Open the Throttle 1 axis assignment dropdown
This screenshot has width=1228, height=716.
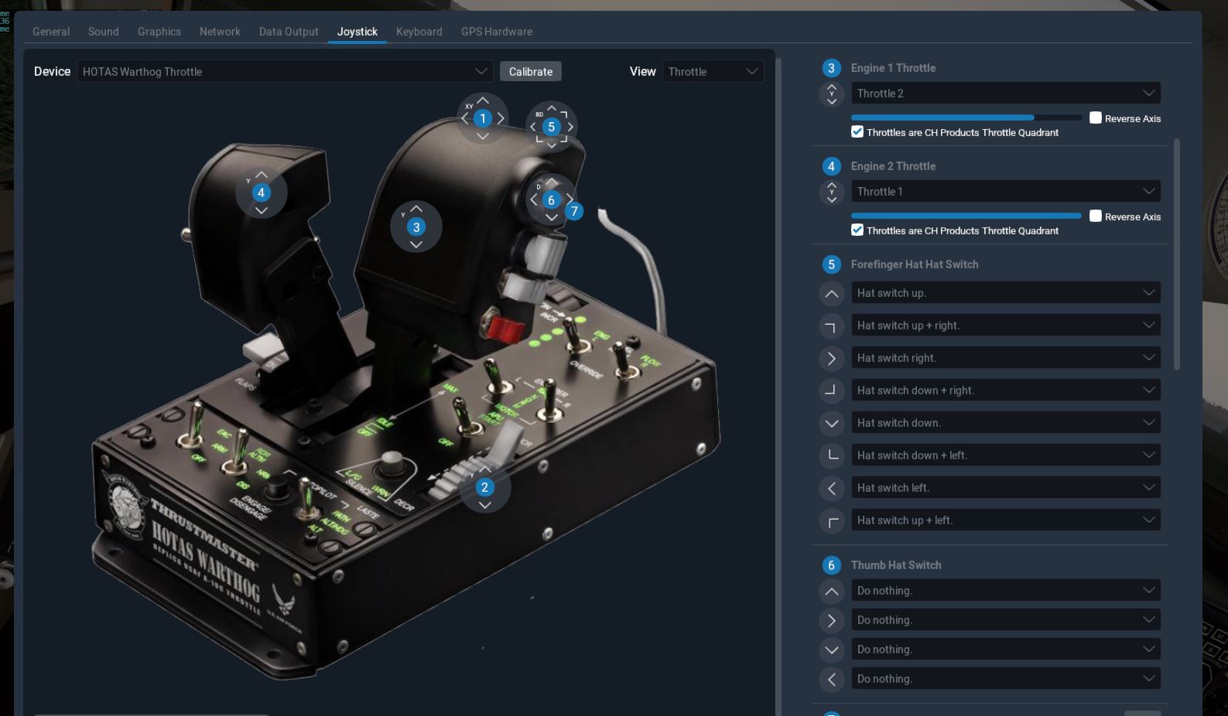(1005, 192)
